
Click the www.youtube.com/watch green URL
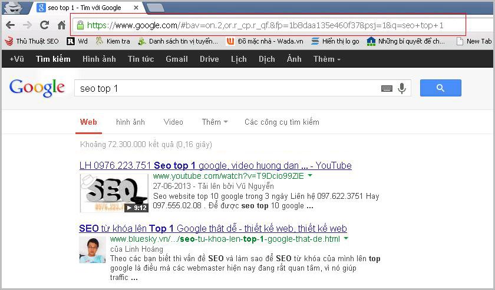[228, 176]
